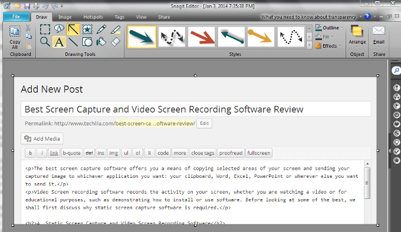Select the Callout speech bubble tool
The width and height of the screenshot is (401, 232).
pyautogui.click(x=59, y=29)
